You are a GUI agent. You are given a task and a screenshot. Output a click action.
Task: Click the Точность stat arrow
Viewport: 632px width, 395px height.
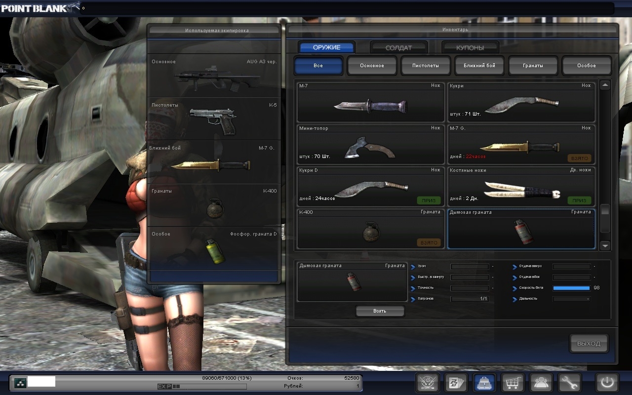click(x=413, y=288)
